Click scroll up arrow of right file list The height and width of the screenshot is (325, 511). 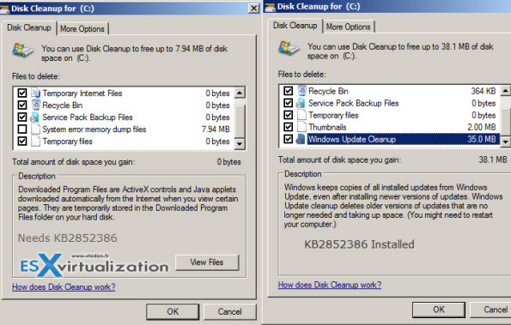click(x=506, y=91)
